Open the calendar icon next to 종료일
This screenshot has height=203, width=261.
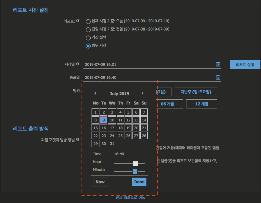click(218, 77)
